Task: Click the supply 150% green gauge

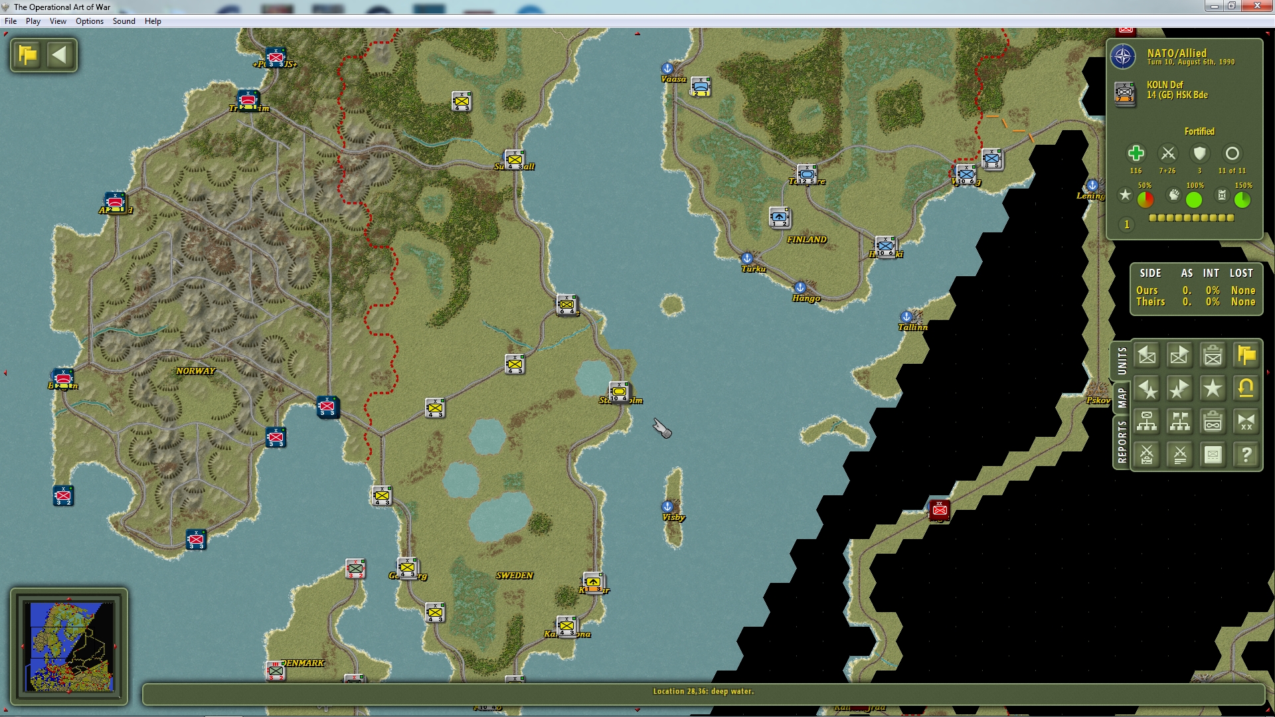Action: click(x=1242, y=199)
